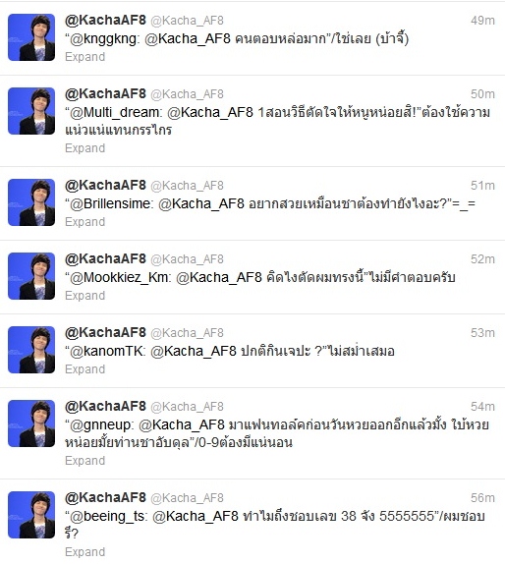
Task: Open avatar on the 51m tweet
Action: click(x=31, y=202)
